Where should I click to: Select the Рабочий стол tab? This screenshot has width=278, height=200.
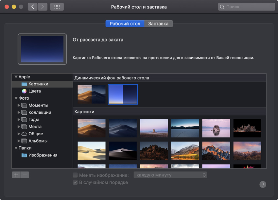[x=125, y=24]
